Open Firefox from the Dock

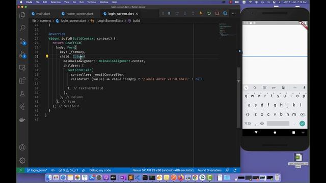pos(181,177)
